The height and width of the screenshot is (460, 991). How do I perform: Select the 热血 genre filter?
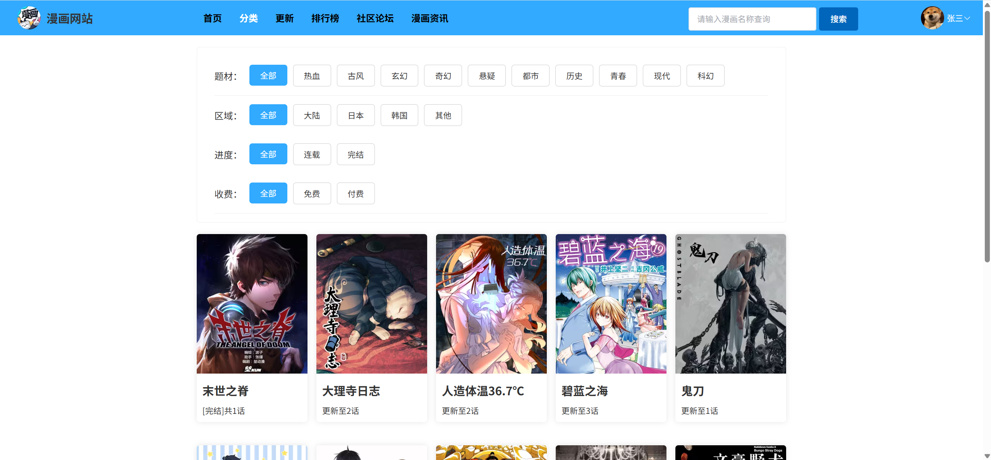pos(312,76)
